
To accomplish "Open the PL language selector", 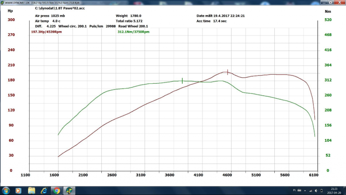I will pos(295,190).
